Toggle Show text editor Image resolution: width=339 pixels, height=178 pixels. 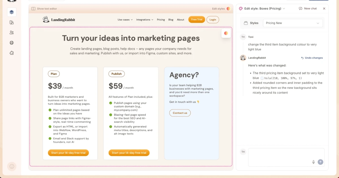(x=44, y=9)
